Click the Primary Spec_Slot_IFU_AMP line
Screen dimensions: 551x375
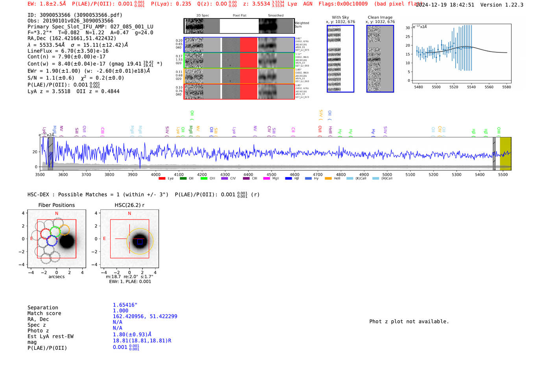(91, 27)
